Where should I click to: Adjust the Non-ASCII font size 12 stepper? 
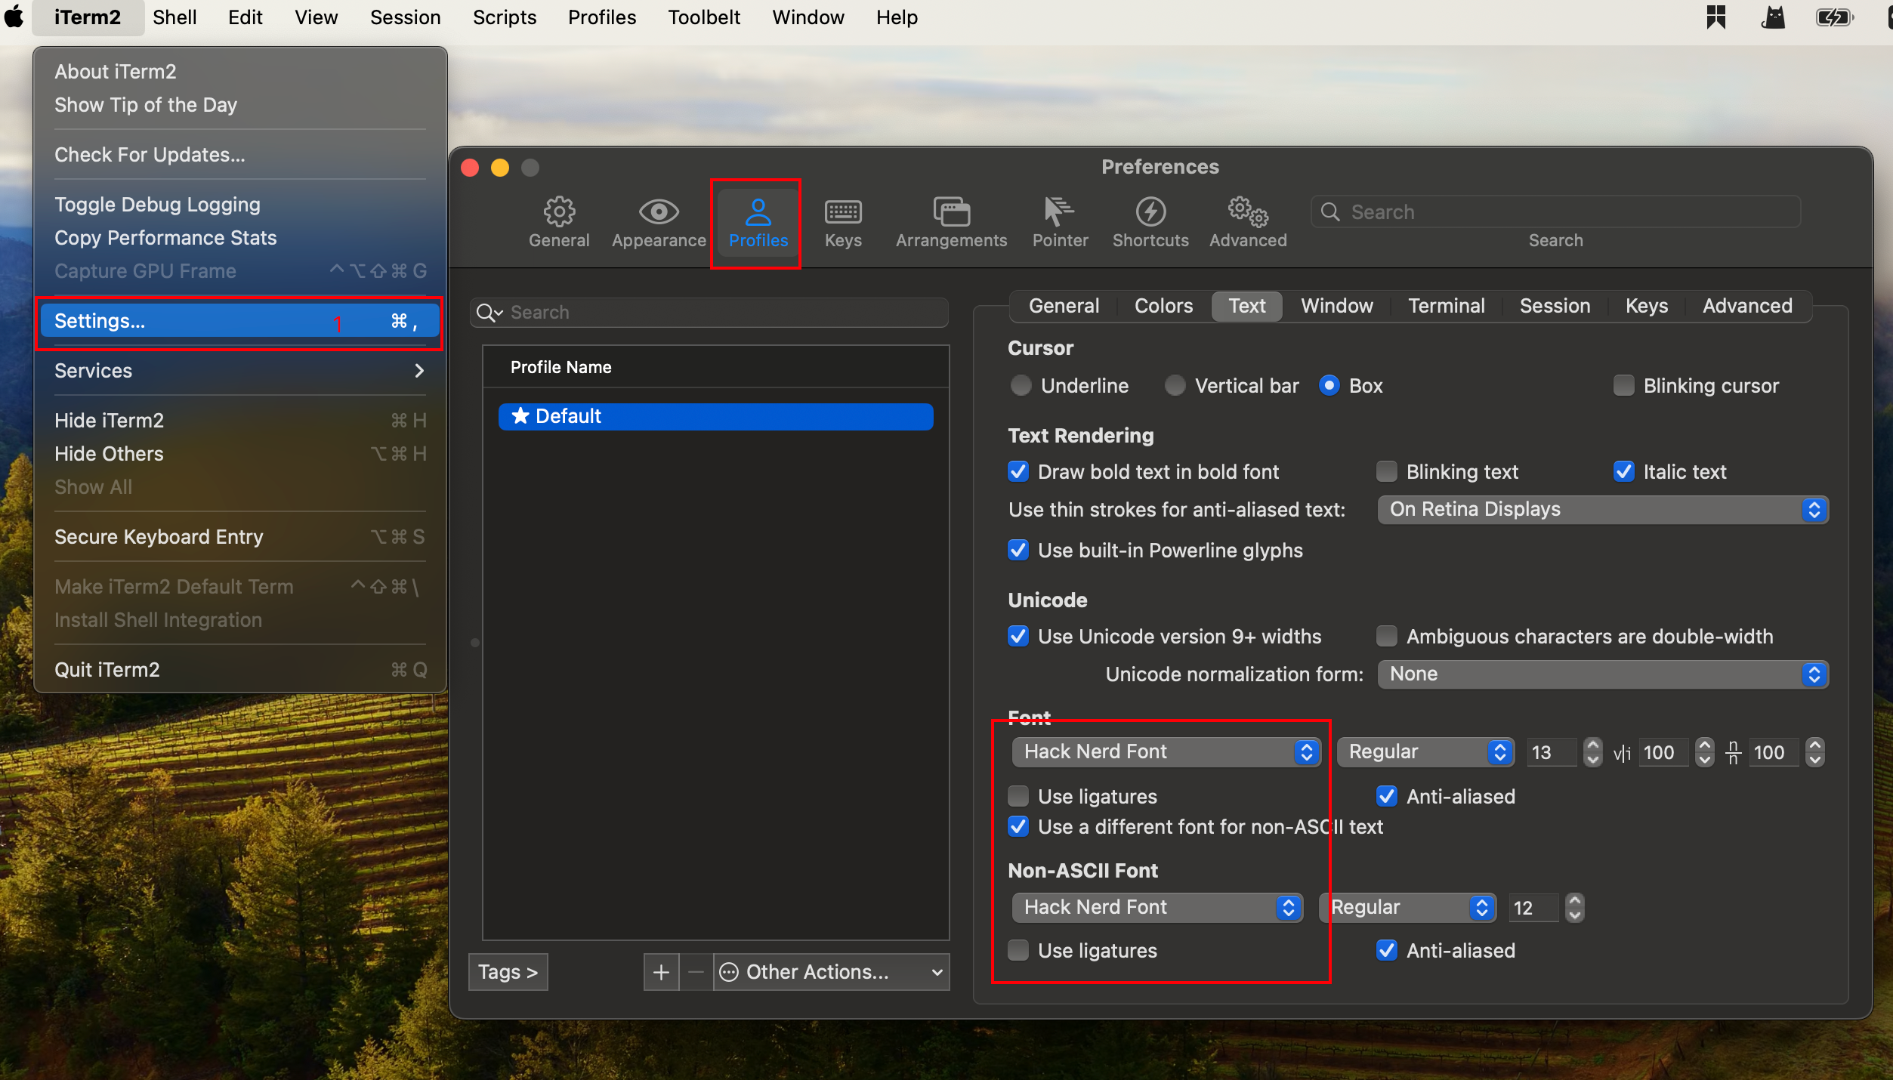[1574, 908]
